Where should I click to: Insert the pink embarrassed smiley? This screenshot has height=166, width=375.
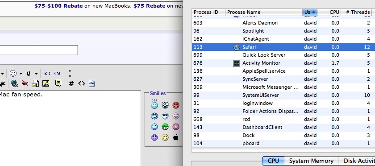point(176,127)
